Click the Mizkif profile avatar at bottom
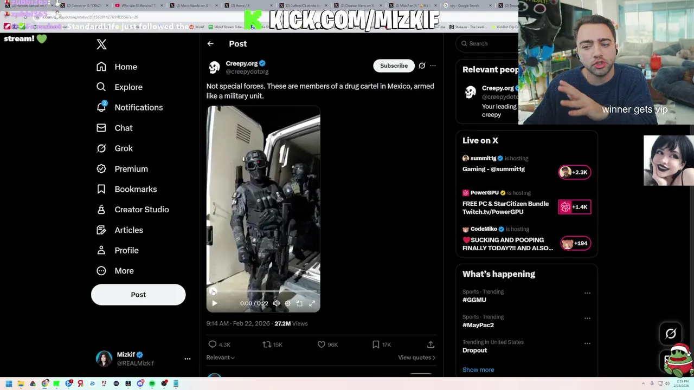Screen dimensions: 694x390 point(104,359)
